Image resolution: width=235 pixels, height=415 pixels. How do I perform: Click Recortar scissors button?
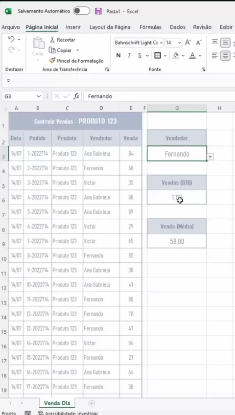63,40
